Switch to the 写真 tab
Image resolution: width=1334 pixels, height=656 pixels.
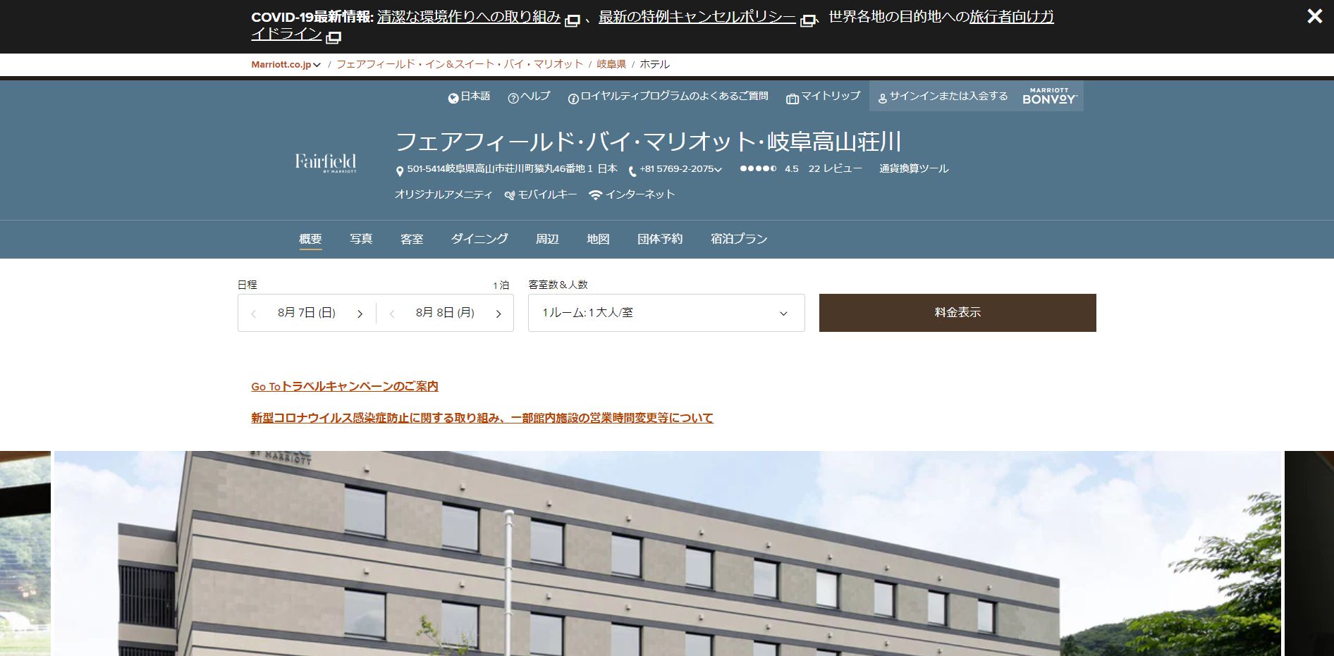(361, 239)
